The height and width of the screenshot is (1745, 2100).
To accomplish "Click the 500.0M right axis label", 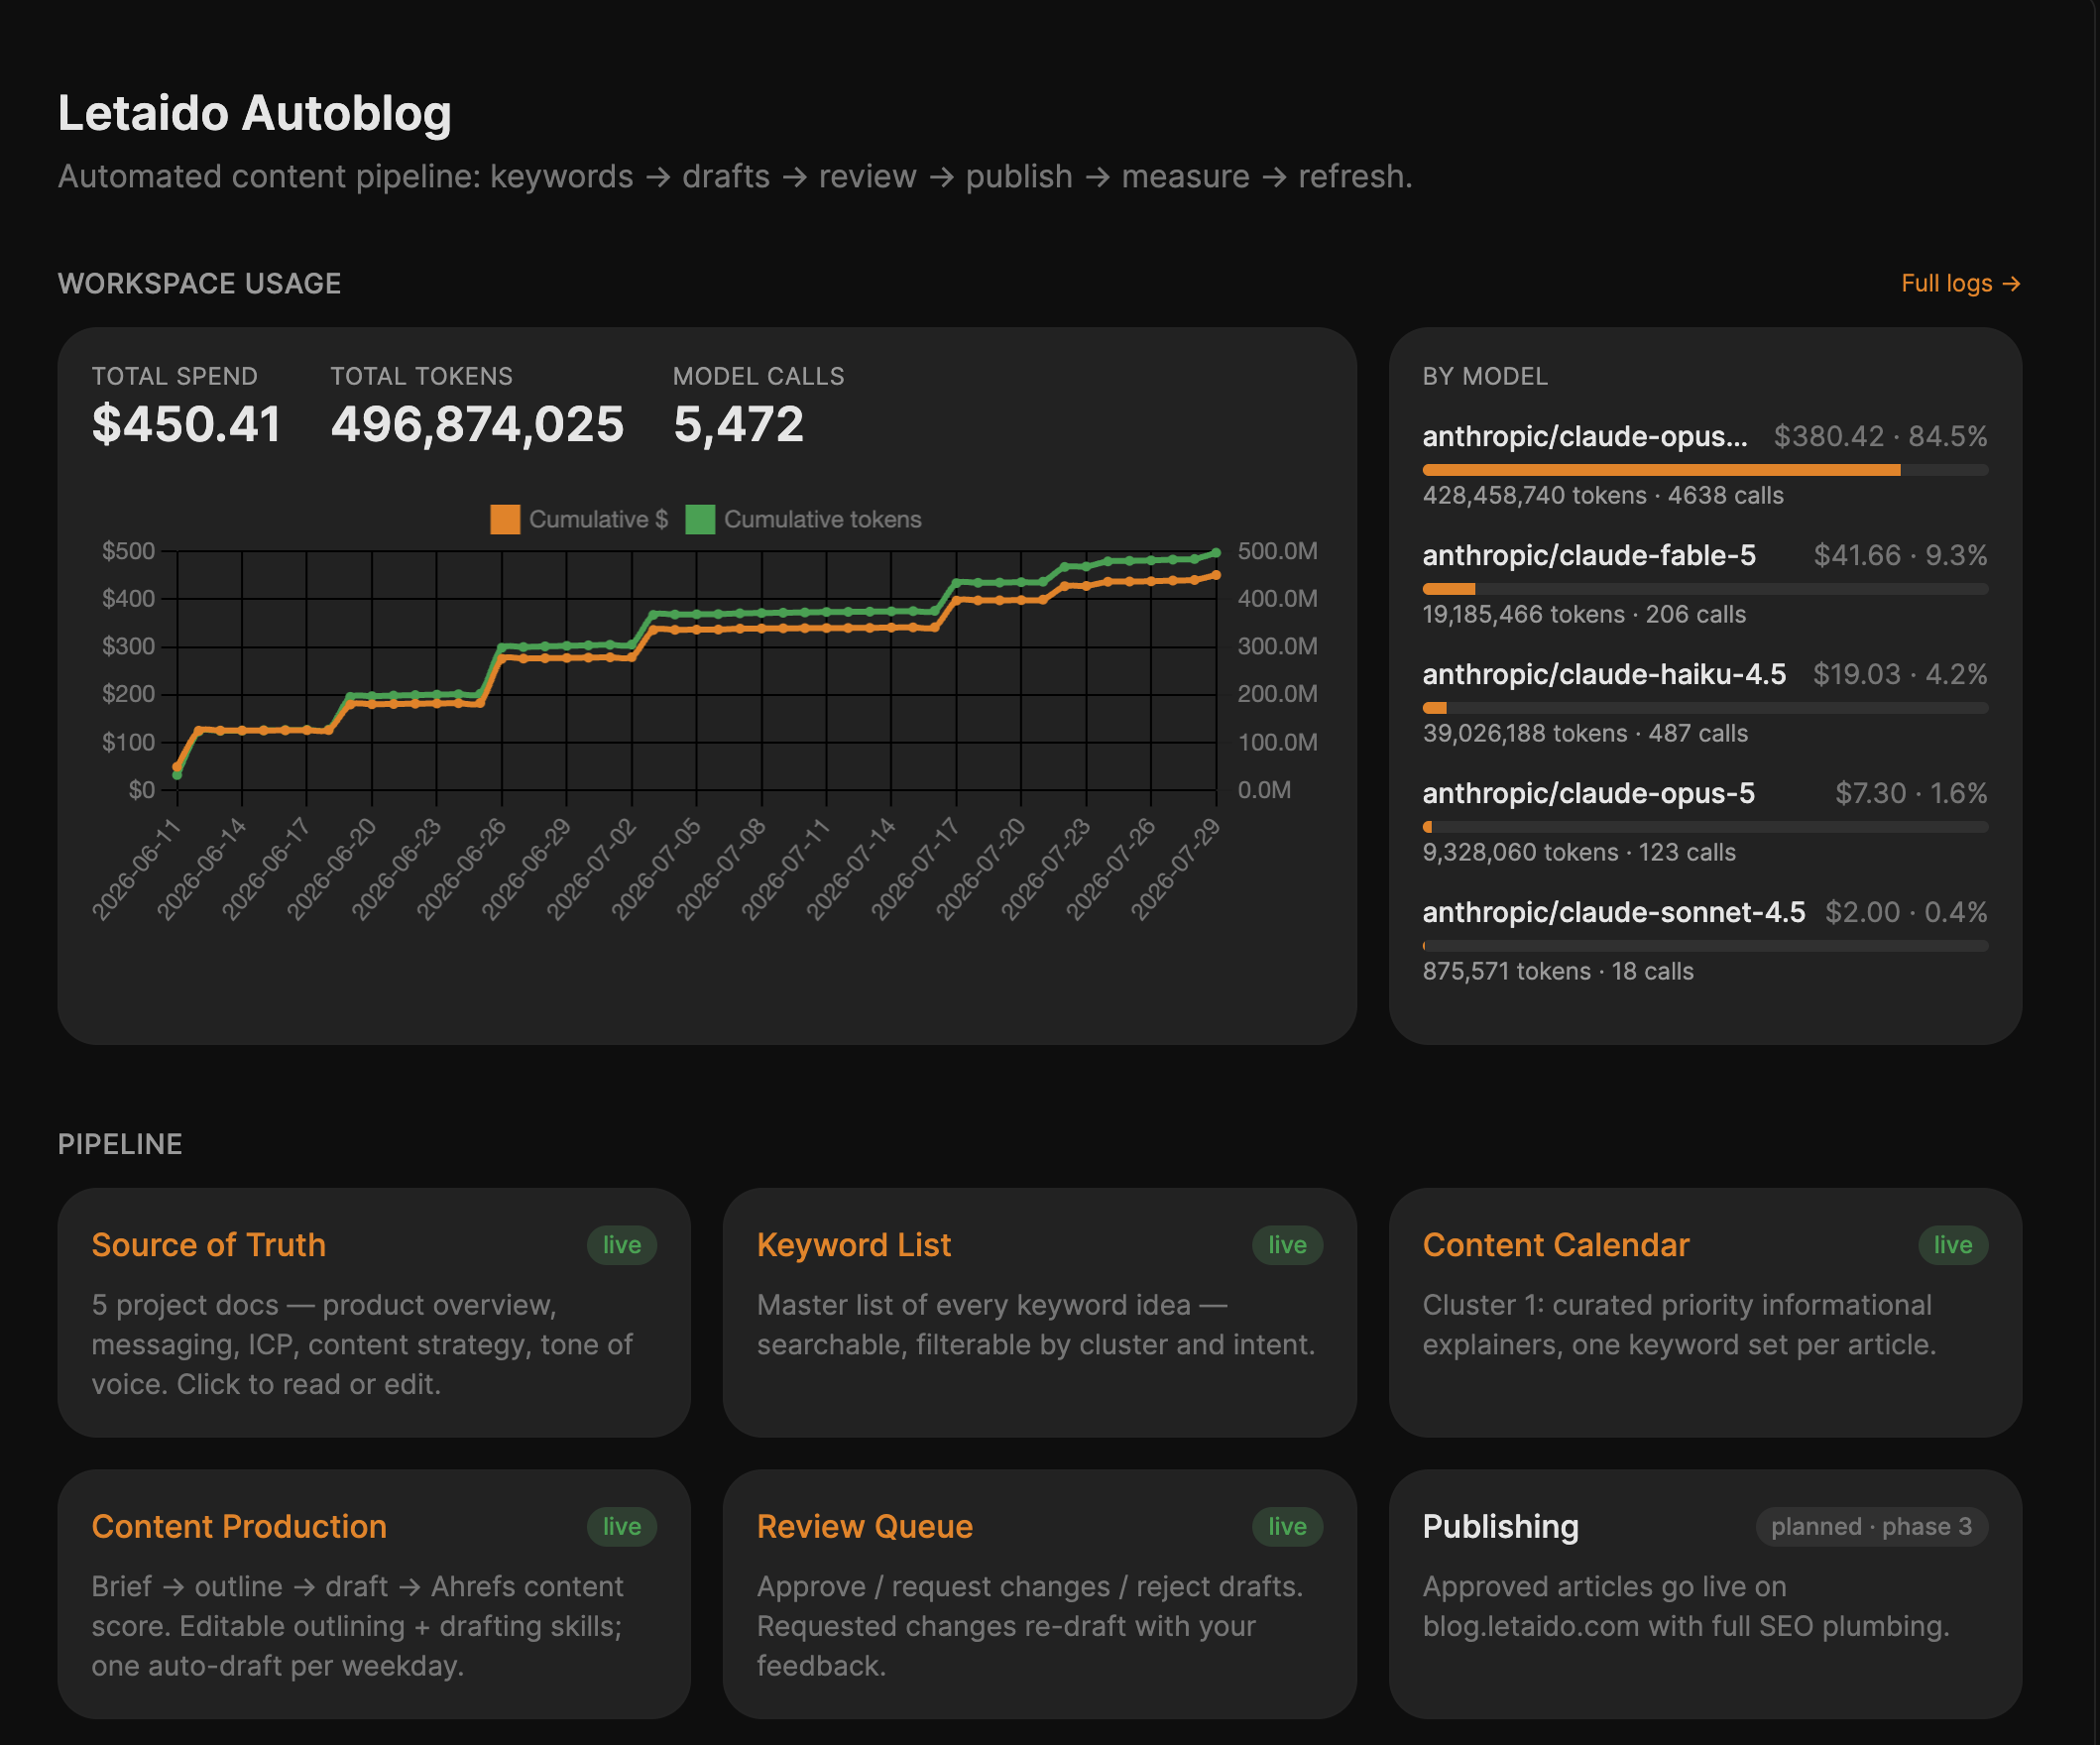I will (1277, 552).
